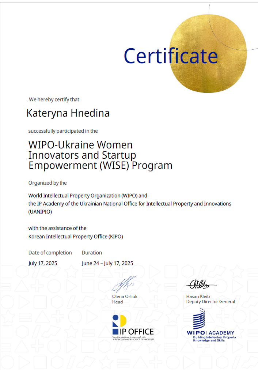
Task: Click the WIPO Academy logo
Action: [211, 325]
